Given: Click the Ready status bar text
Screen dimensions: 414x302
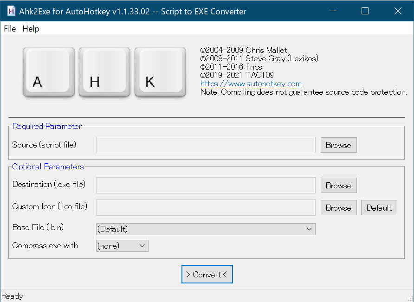Looking at the screenshot, I should click(13, 296).
